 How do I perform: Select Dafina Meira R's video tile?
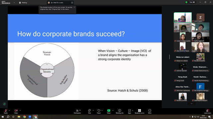pos(200,37)
